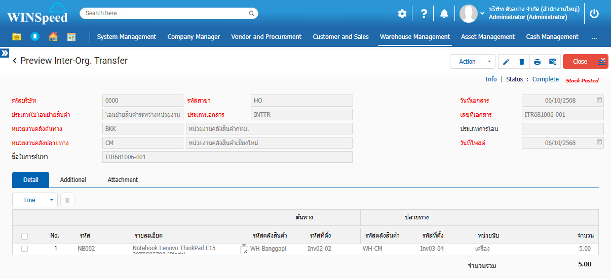Check the row 1 NB002 checkbox

pos(25,249)
